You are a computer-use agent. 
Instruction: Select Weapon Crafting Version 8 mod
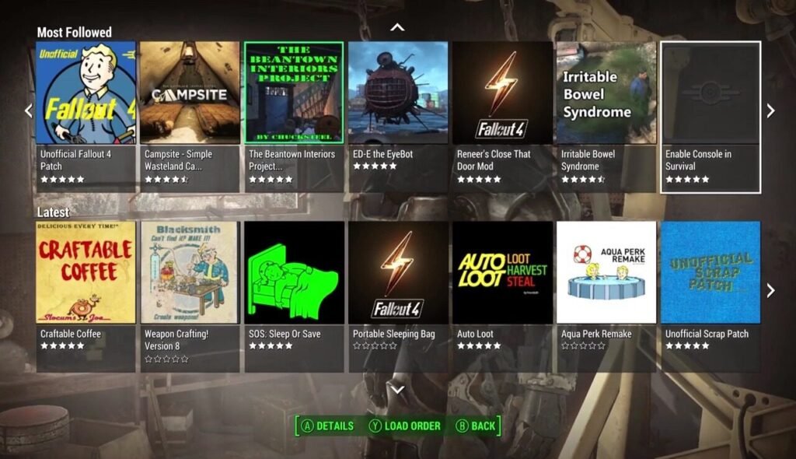(x=190, y=296)
